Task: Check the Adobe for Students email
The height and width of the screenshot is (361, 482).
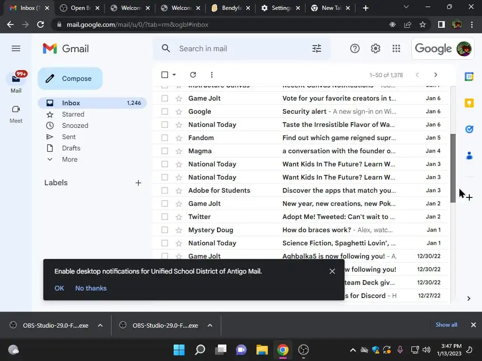Action: click(x=165, y=190)
